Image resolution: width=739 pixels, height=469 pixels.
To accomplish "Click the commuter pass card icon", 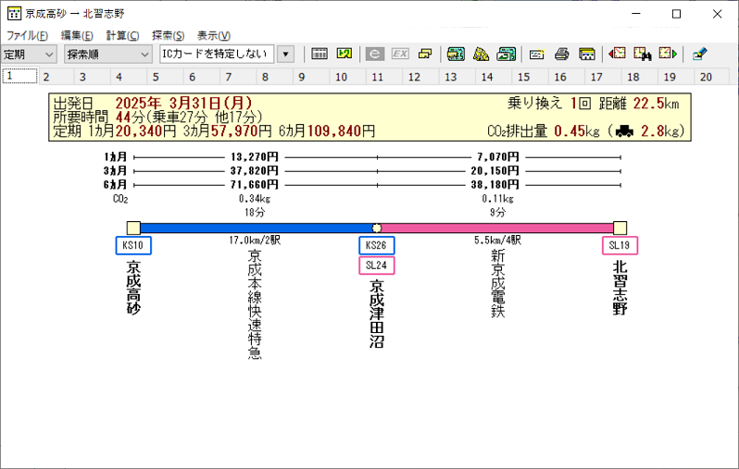I will pos(537,55).
